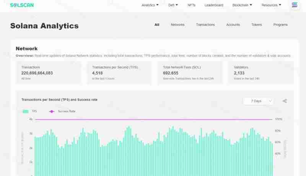
Task: Open the 7 Days range dropdown
Action: [x=259, y=101]
